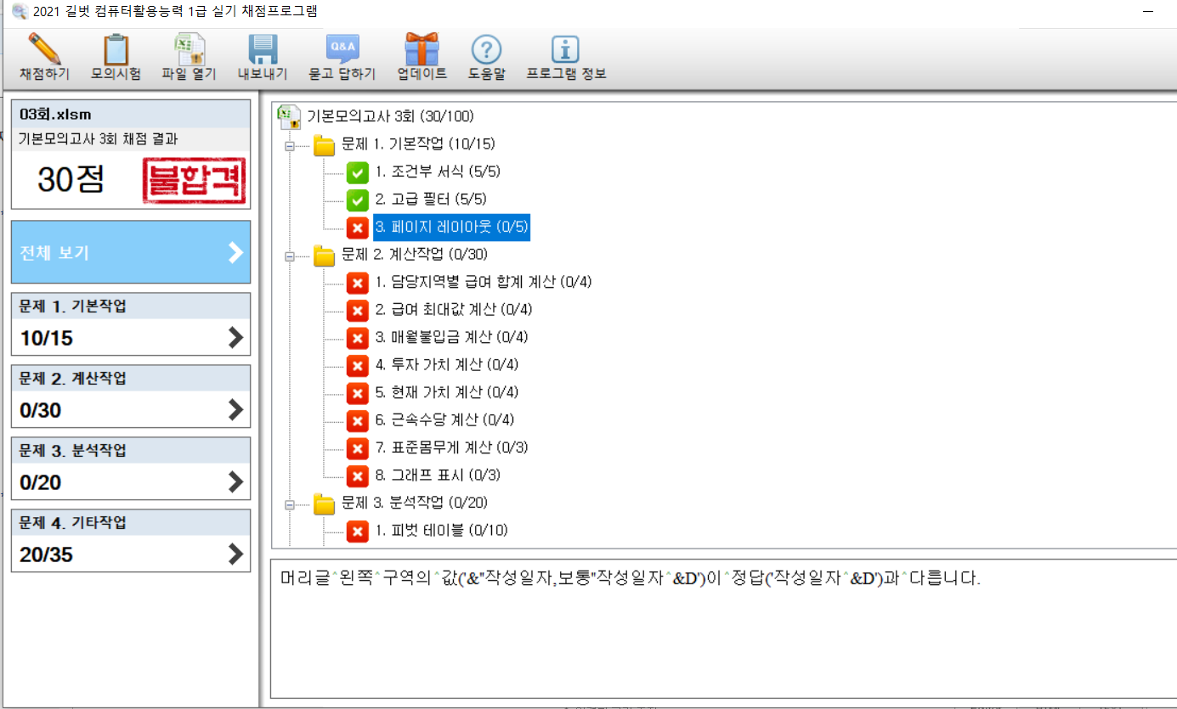Select 전체 보기 in the left panel
The width and height of the screenshot is (1177, 709).
click(131, 252)
